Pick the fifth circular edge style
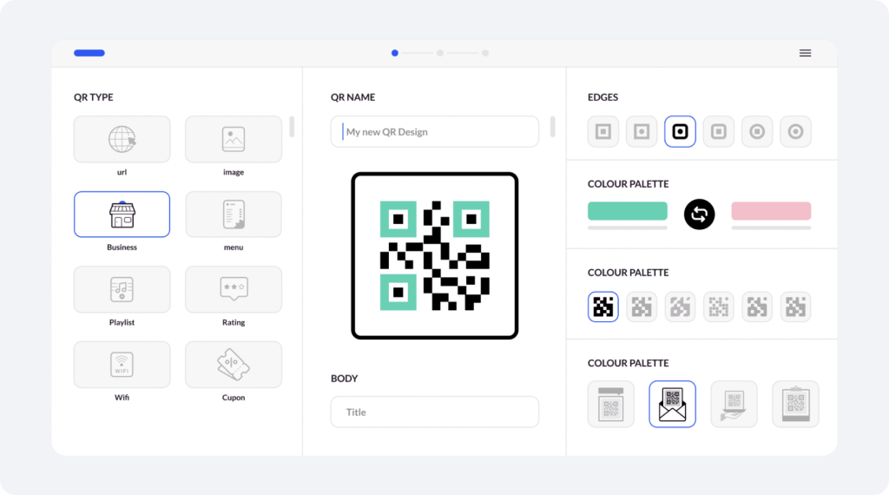Image resolution: width=889 pixels, height=495 pixels. pos(757,131)
